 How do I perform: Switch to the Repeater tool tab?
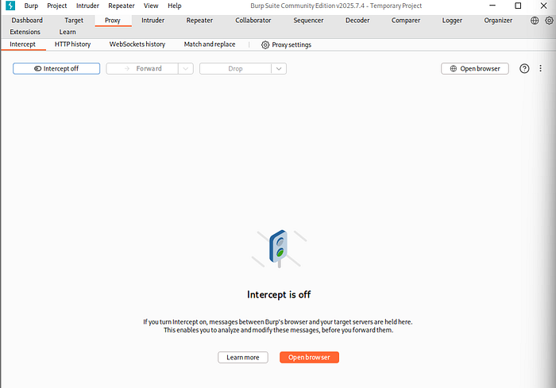(199, 20)
